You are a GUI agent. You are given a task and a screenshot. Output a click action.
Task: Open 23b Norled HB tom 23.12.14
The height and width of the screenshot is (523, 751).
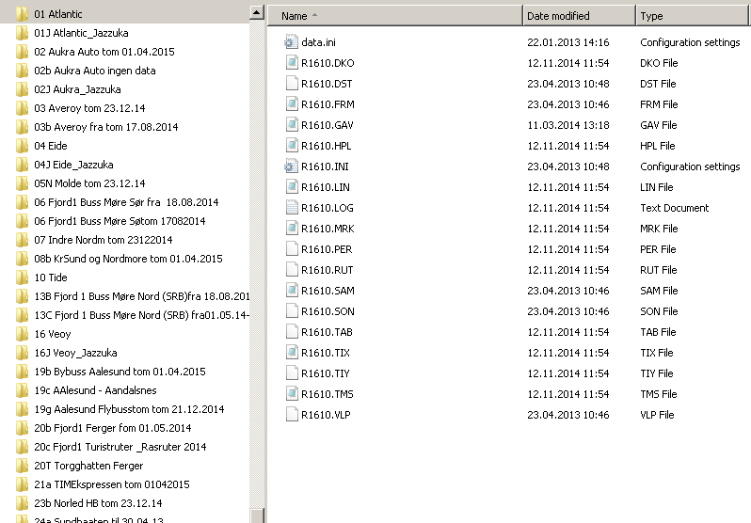click(x=98, y=503)
